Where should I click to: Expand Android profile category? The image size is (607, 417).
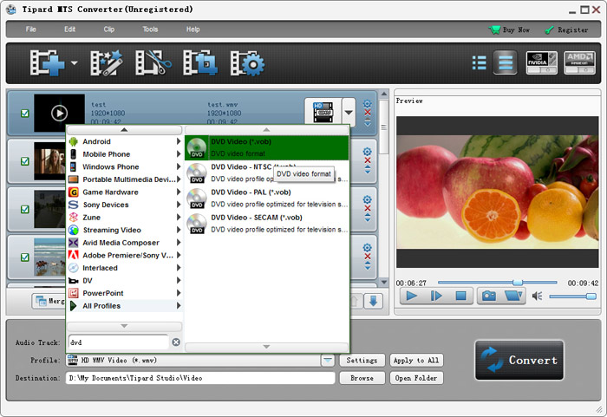(x=124, y=141)
